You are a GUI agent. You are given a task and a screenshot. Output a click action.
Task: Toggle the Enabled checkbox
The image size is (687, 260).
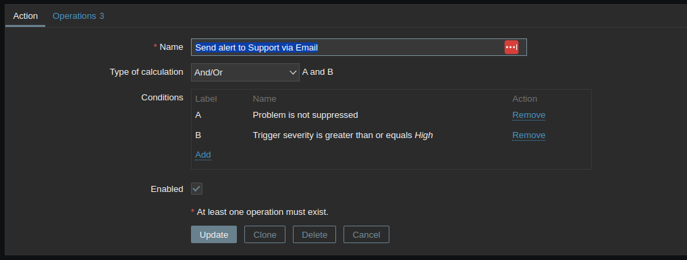point(197,189)
